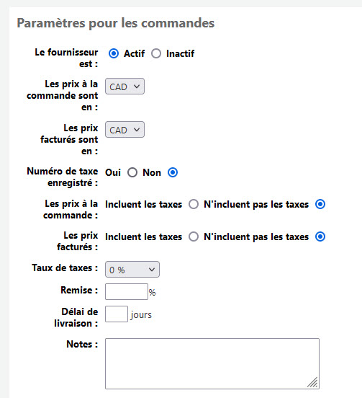Image resolution: width=362 pixels, height=398 pixels.
Task: Select 'N'incluent pas les taxes' for prix facturés
Action: click(x=320, y=236)
